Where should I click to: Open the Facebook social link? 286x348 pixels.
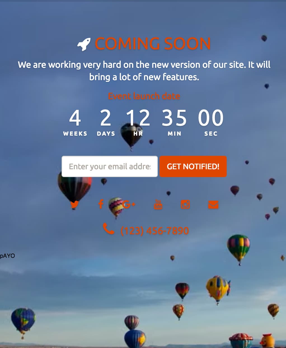click(101, 204)
